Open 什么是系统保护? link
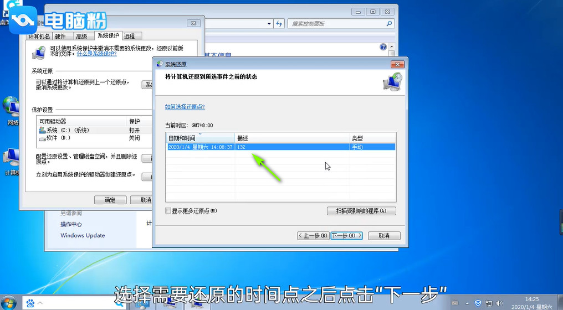 (97, 54)
